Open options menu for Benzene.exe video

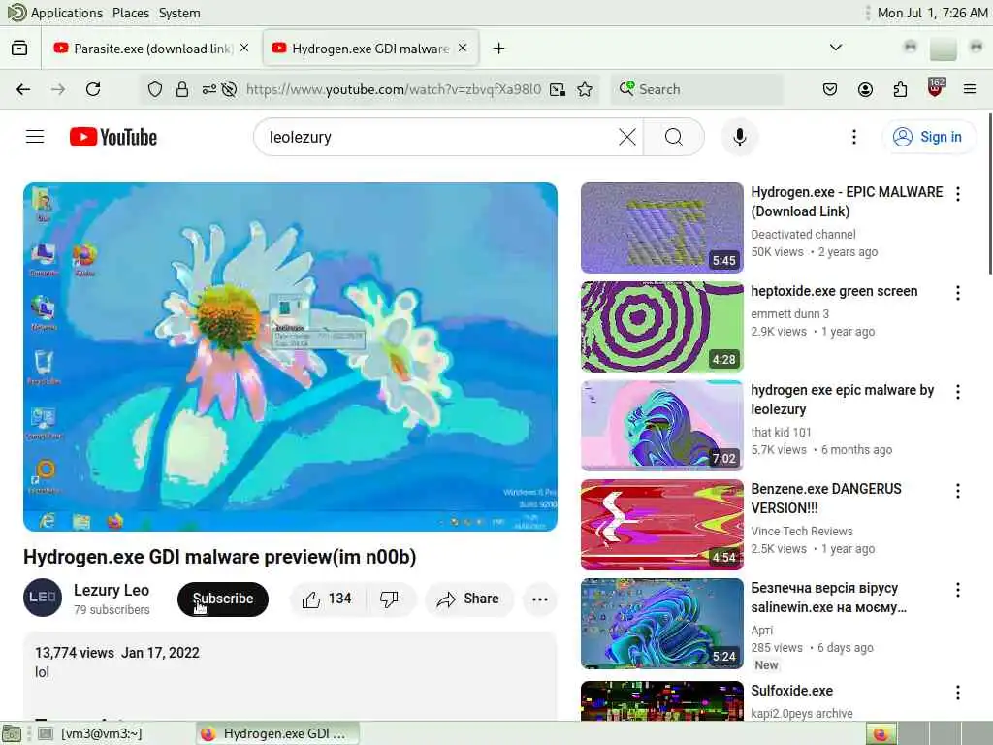957,491
